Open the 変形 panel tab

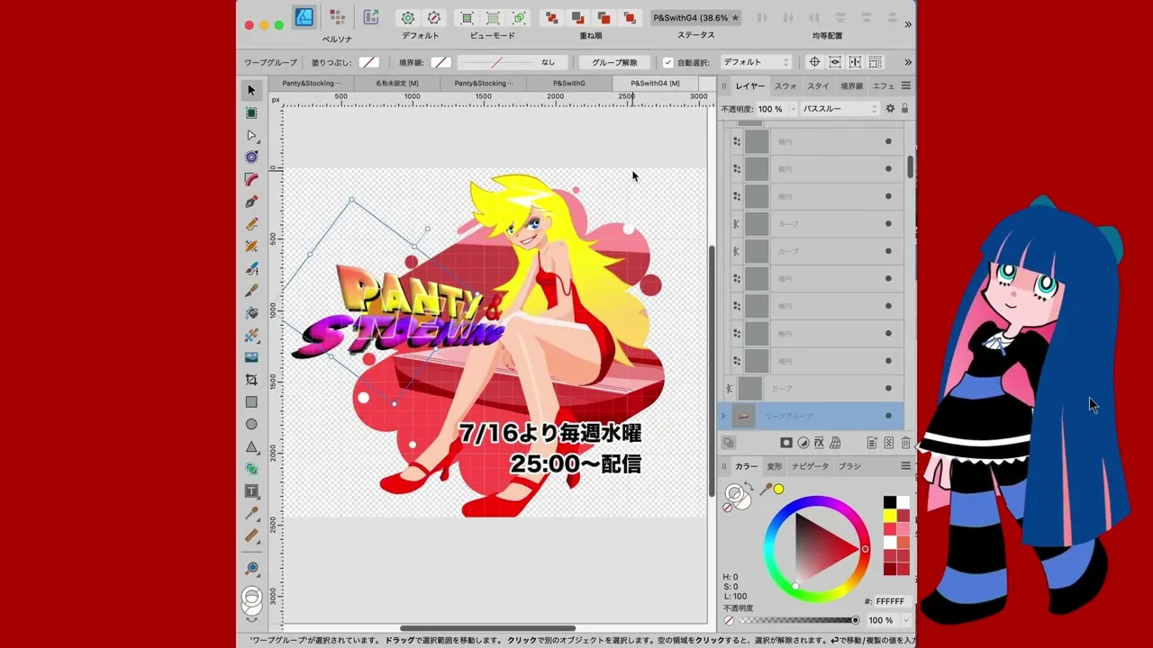pos(775,466)
